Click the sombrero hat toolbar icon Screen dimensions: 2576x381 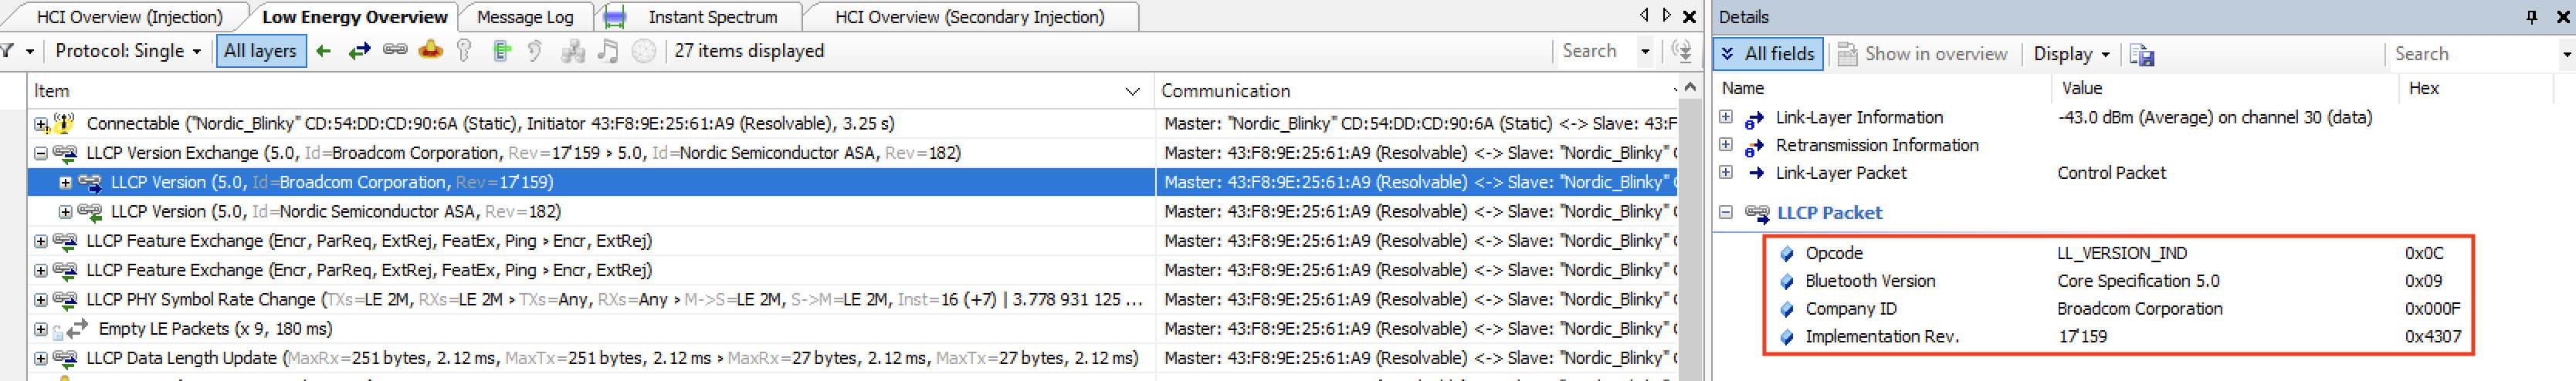point(431,50)
